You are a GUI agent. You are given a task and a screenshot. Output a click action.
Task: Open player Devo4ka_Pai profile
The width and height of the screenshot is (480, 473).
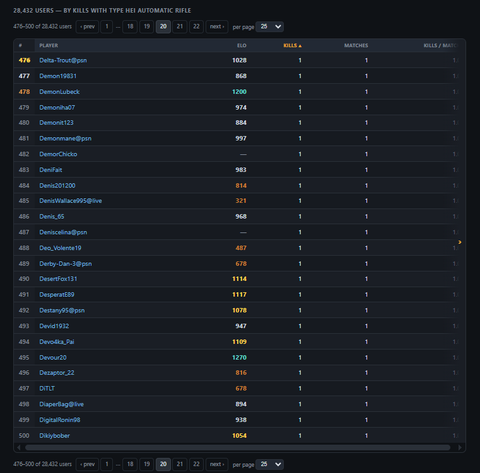(57, 342)
